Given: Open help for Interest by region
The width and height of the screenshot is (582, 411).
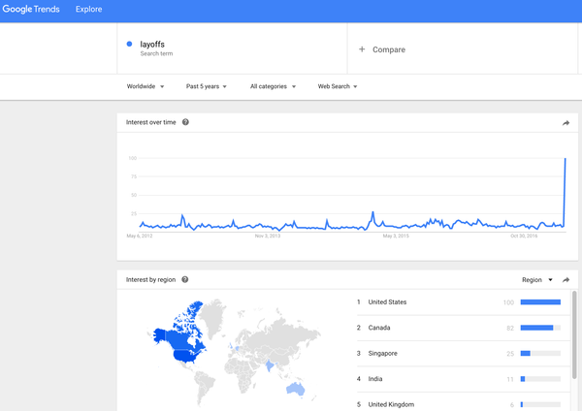Looking at the screenshot, I should (185, 279).
